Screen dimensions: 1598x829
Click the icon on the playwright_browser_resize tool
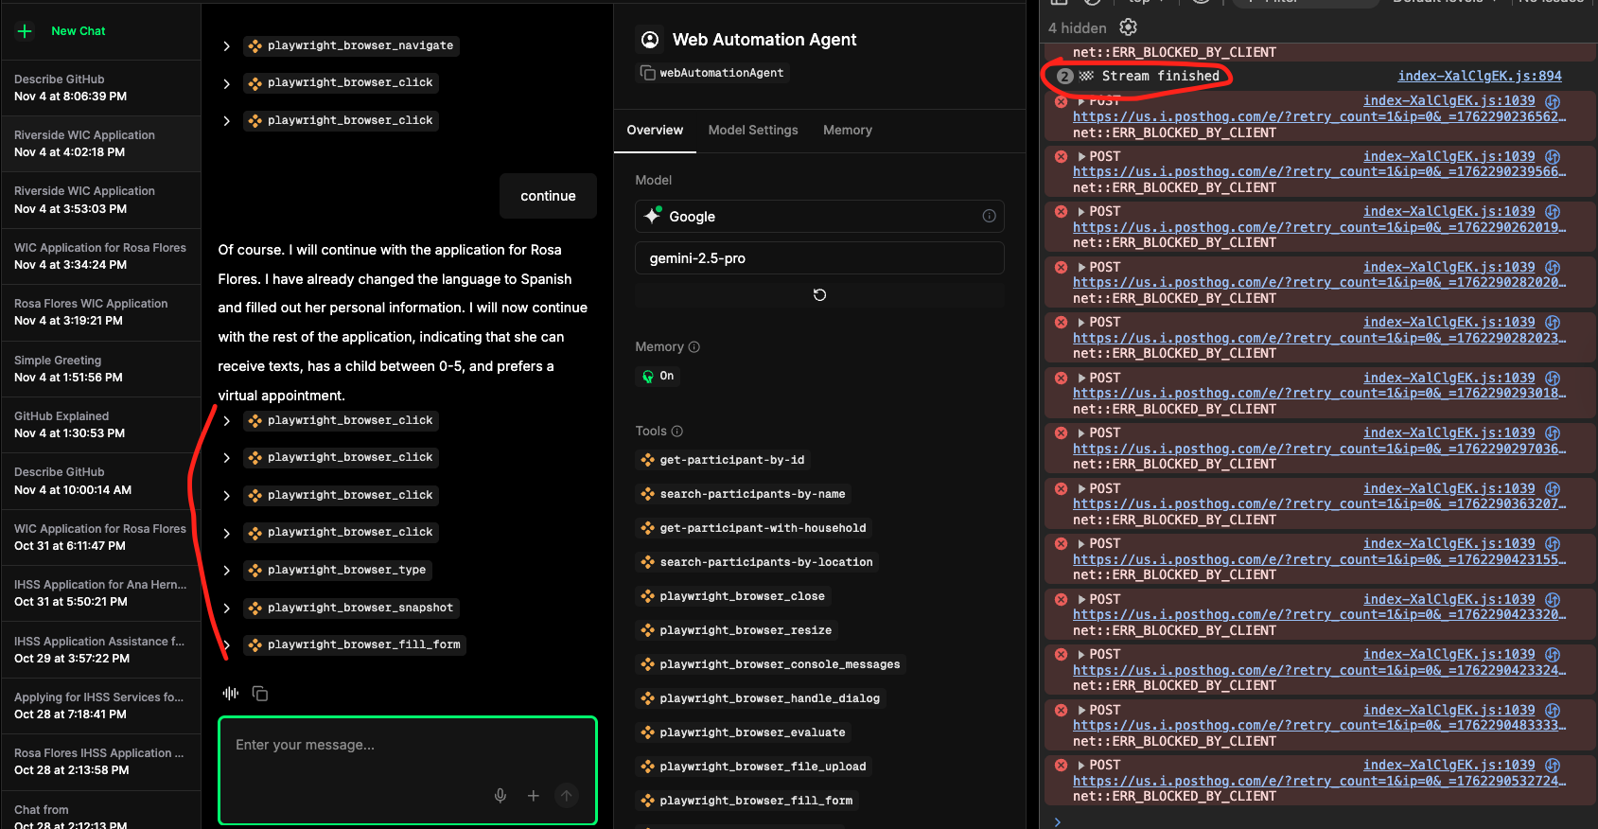coord(648,630)
